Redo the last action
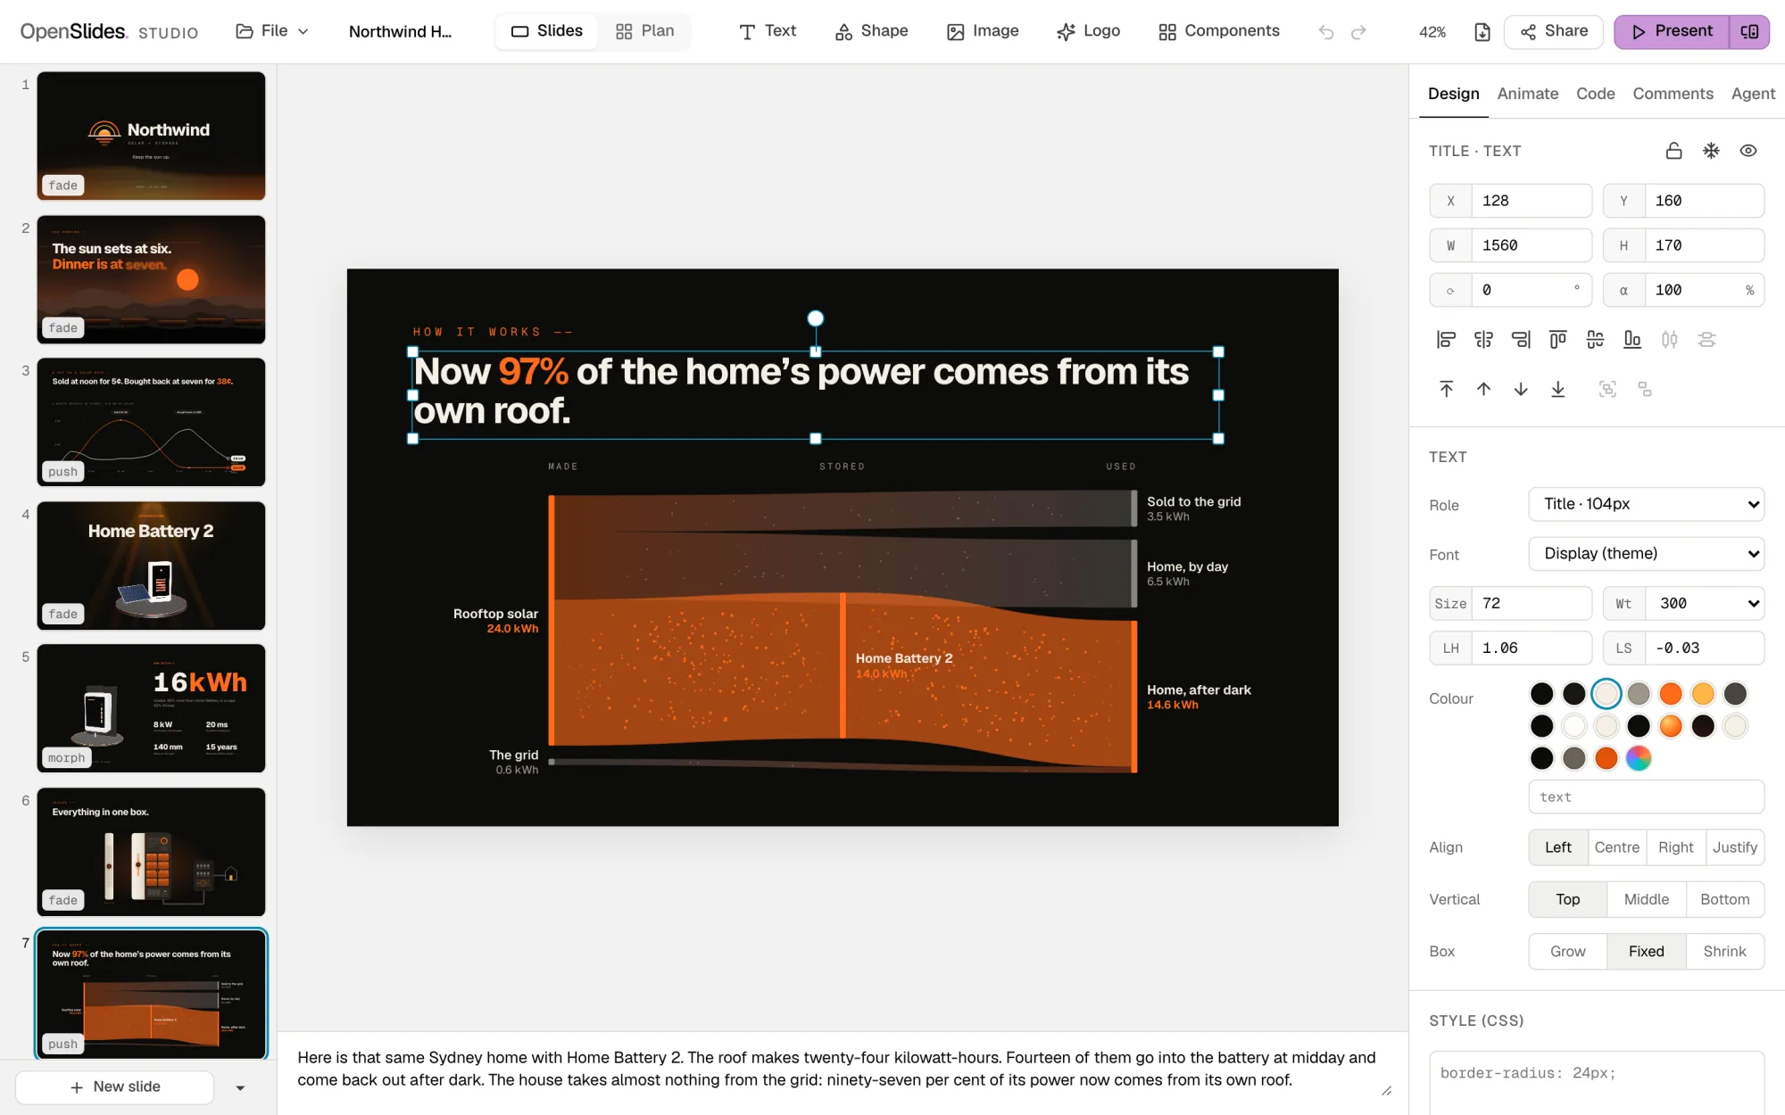The height and width of the screenshot is (1115, 1785). pos(1358,32)
